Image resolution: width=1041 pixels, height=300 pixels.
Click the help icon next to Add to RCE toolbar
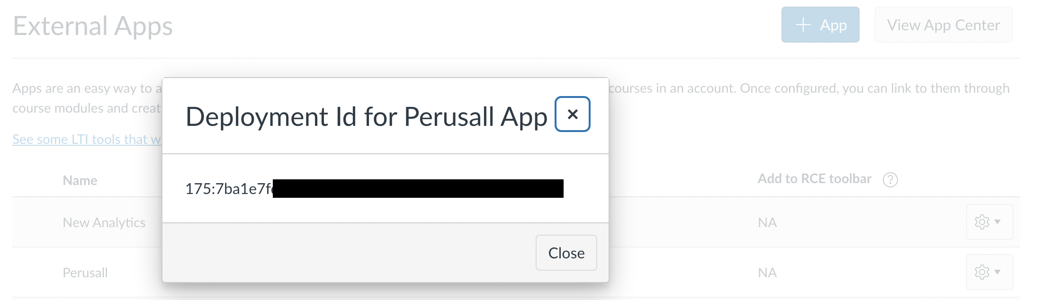891,179
